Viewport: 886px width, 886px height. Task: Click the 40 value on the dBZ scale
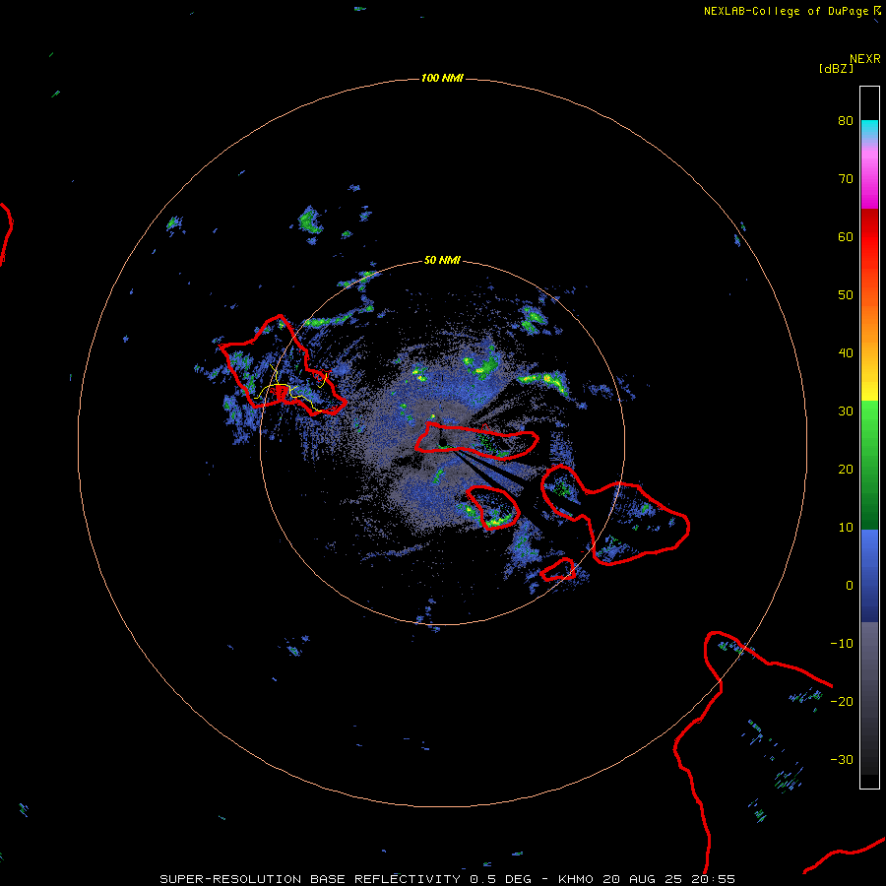846,353
